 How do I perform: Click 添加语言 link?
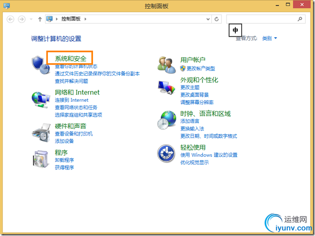tap(190, 121)
